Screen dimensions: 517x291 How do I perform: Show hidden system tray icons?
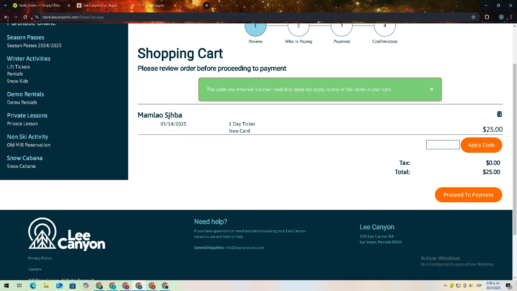pyautogui.click(x=445, y=285)
